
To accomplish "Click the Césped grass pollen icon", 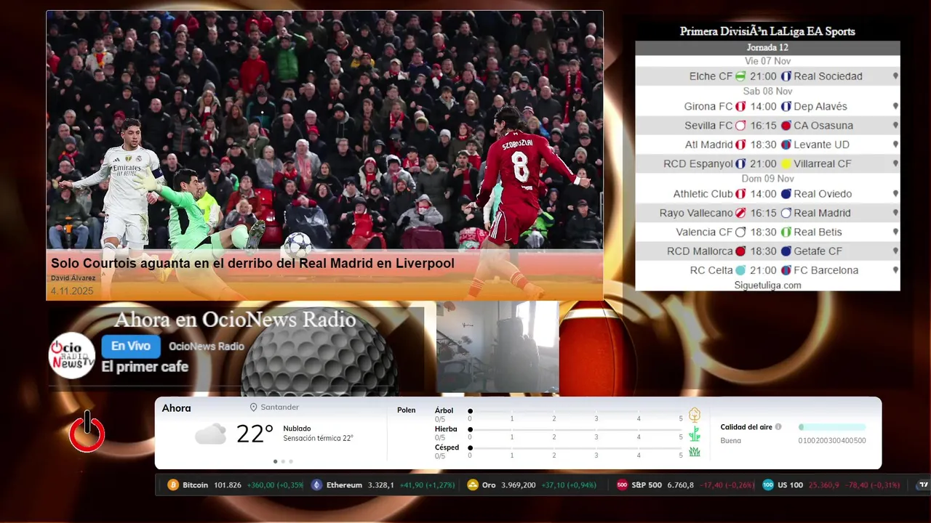I will click(x=695, y=452).
